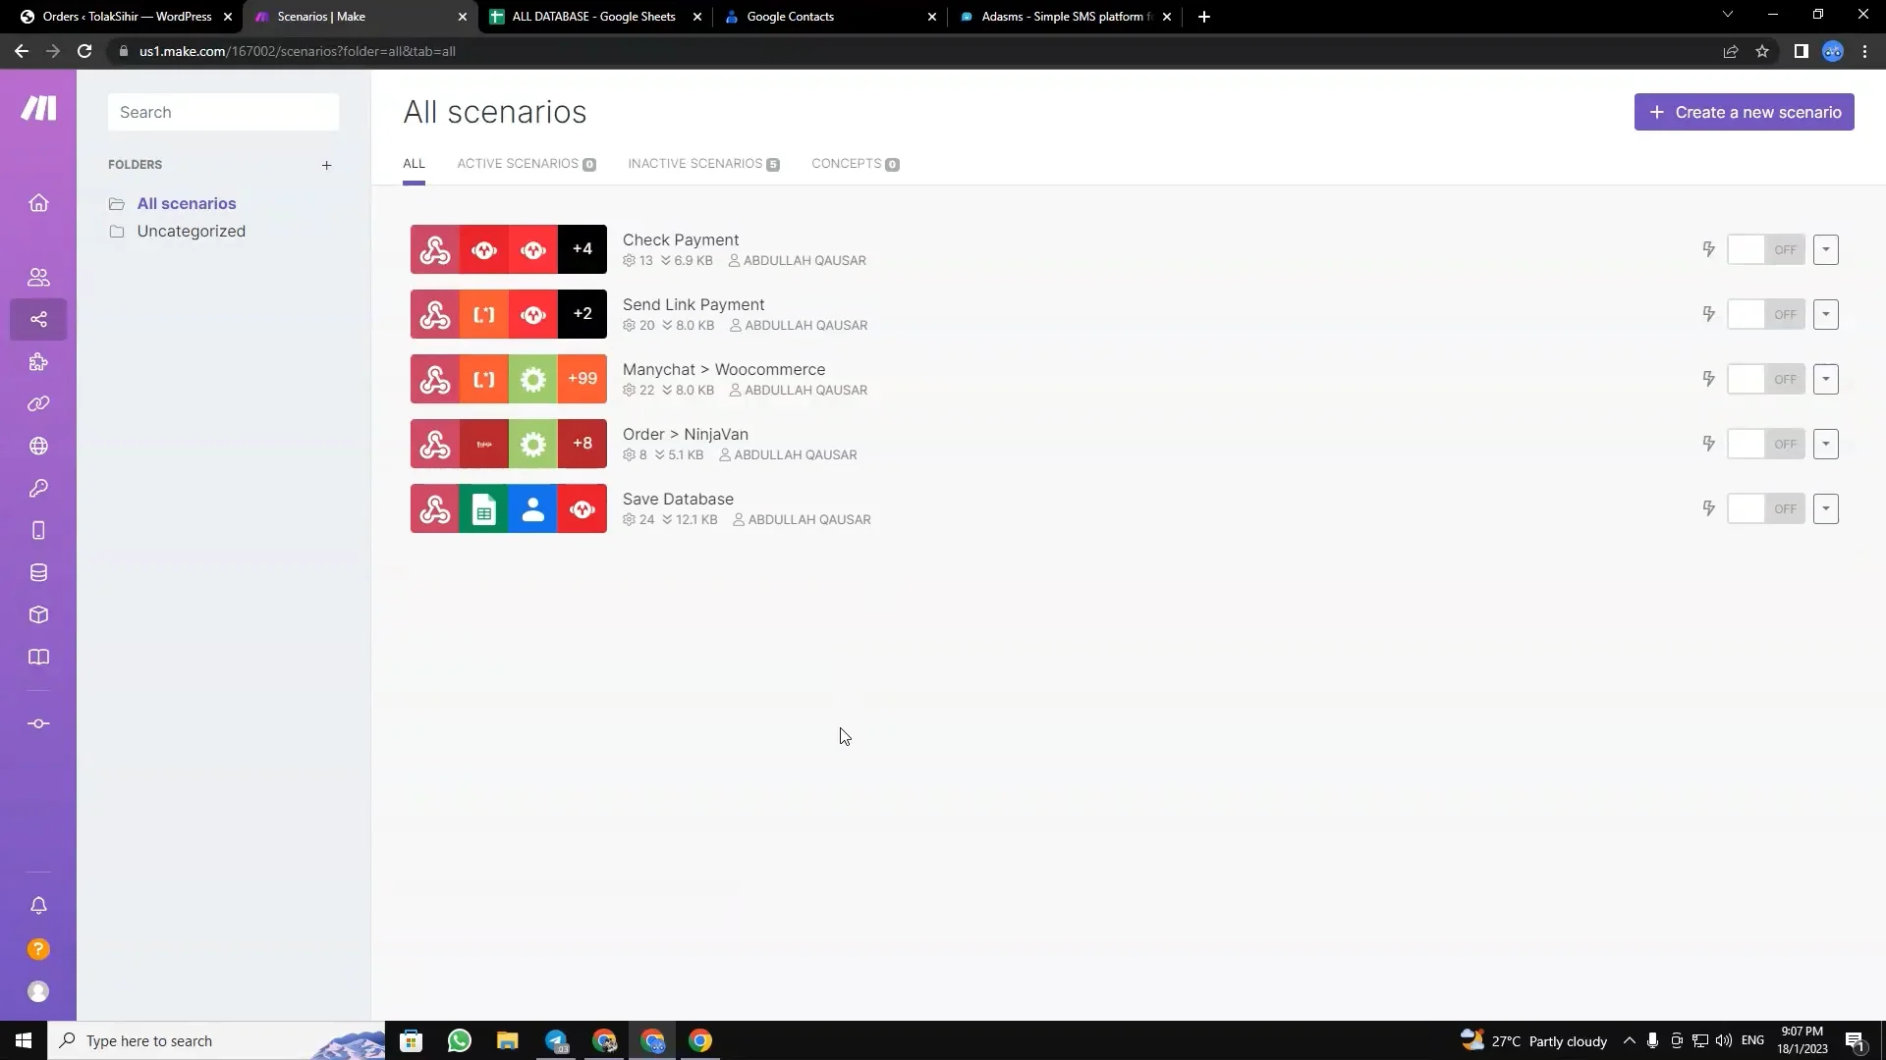1886x1060 pixels.
Task: Turn on the Save Database scenario switch
Action: pyautogui.click(x=1765, y=508)
